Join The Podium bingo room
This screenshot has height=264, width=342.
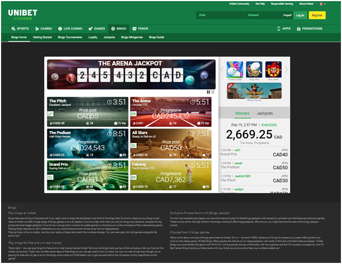[88, 144]
